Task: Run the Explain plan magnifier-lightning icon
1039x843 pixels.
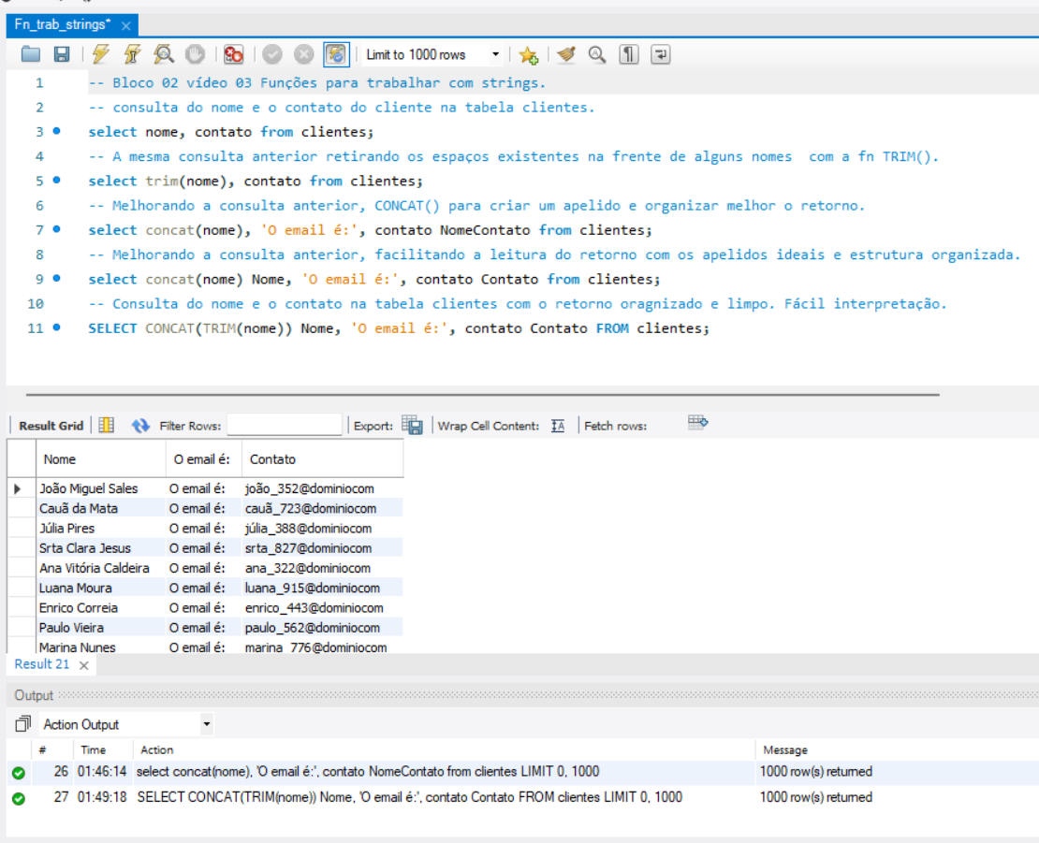Action: tap(163, 55)
